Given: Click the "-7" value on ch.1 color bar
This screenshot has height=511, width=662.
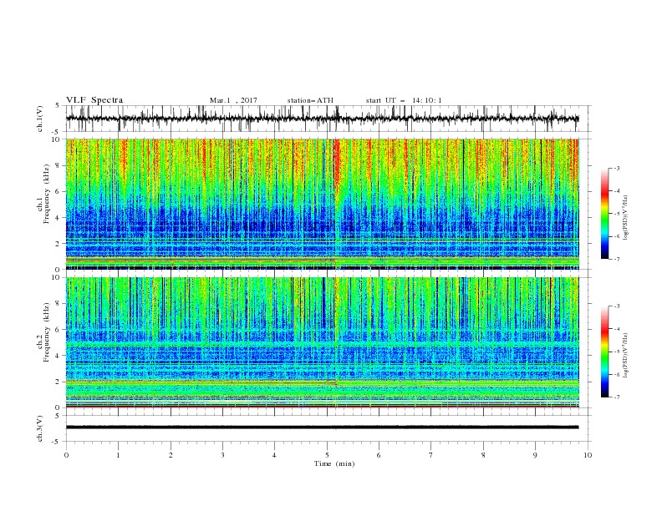Looking at the screenshot, I should click(x=617, y=260).
